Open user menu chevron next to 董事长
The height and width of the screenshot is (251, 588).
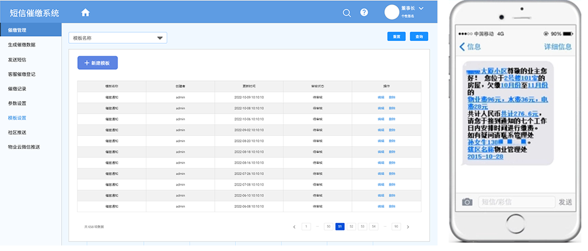(x=421, y=8)
